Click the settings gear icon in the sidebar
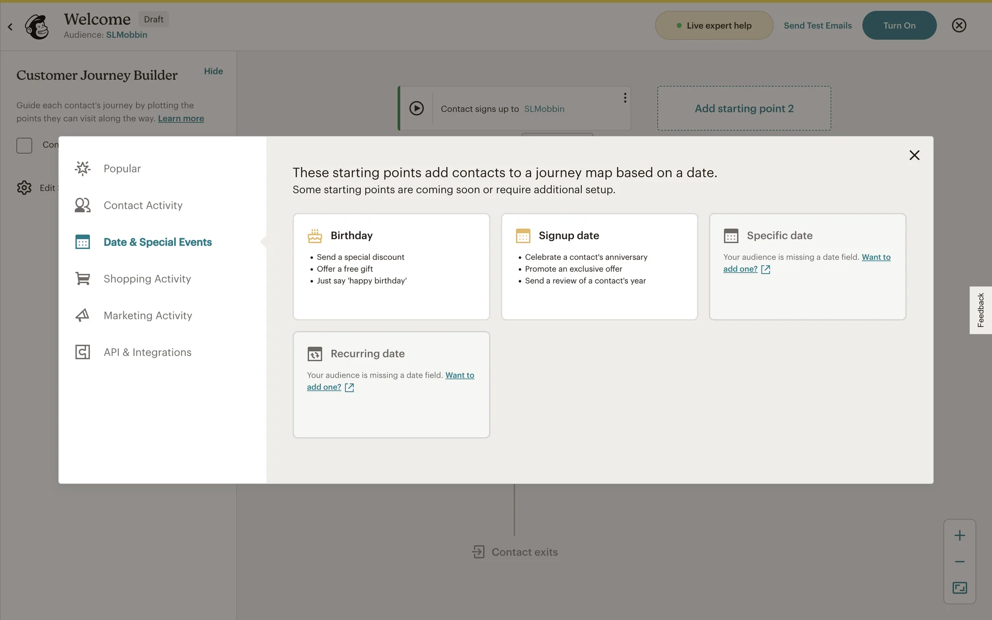Screen dimensions: 992x620 24,188
